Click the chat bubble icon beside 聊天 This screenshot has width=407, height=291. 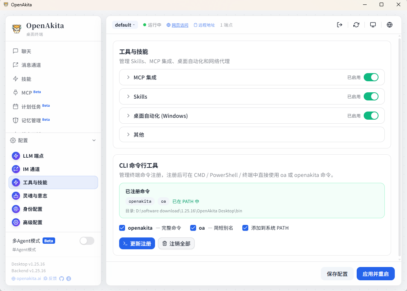click(16, 51)
